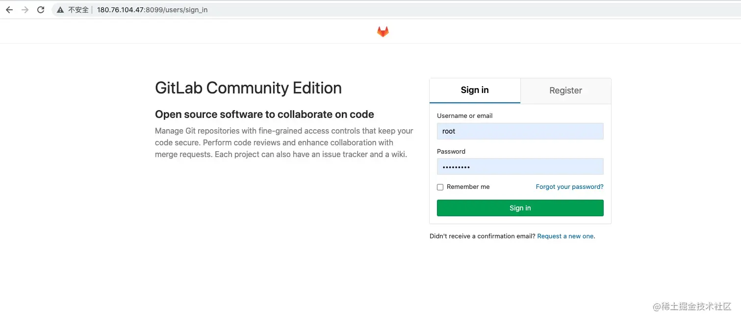This screenshot has width=741, height=321.
Task: Enable the Remember me checkbox
Action: [440, 187]
